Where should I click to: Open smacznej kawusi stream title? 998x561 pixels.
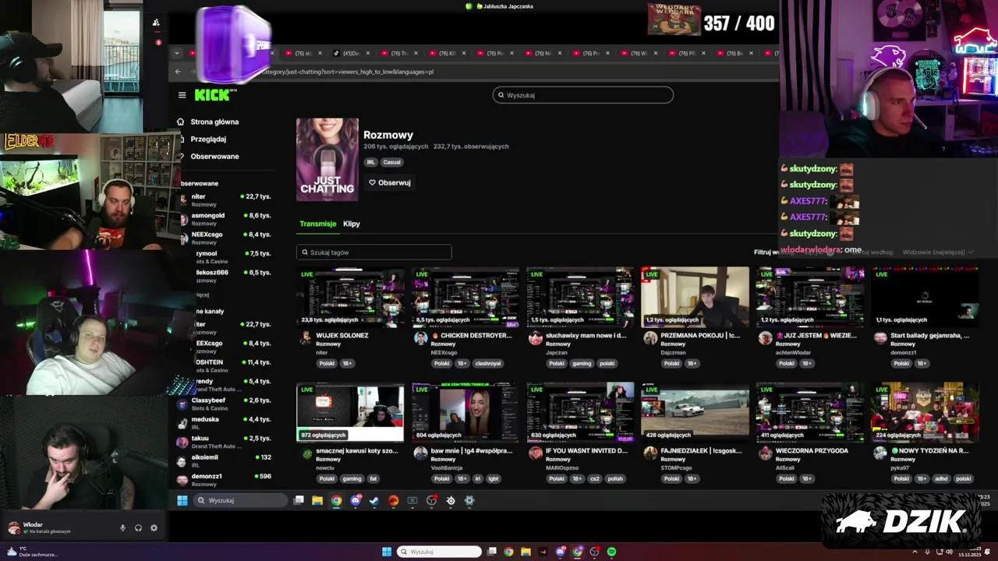357,450
